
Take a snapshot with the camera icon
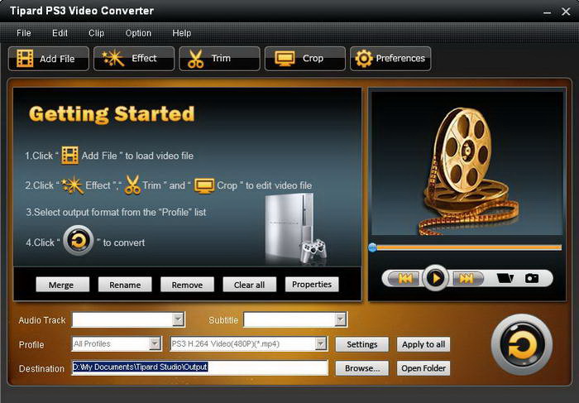(x=532, y=278)
